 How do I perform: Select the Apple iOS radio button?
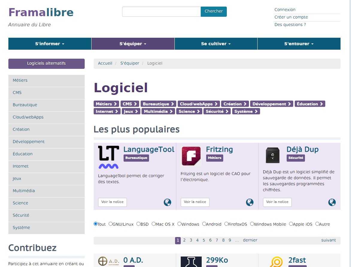pyautogui.click(x=291, y=224)
